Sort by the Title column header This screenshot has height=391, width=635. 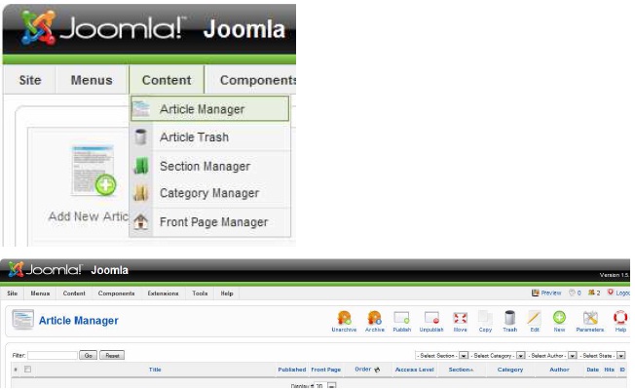click(155, 370)
